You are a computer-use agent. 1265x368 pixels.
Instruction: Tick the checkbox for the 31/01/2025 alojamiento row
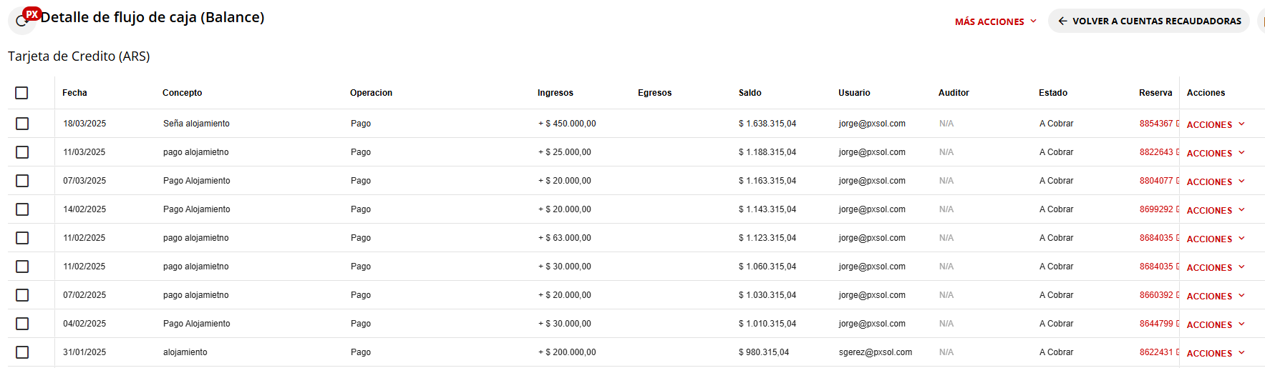pyautogui.click(x=22, y=352)
